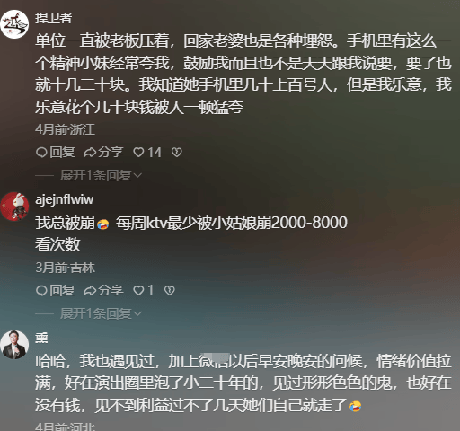Open profile via third commenter's username
460x431 pixels.
[x=41, y=338]
